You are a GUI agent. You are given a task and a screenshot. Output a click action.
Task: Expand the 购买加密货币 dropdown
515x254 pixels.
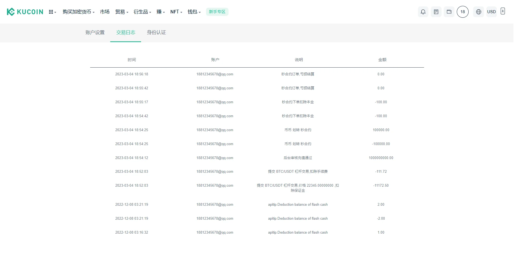point(78,12)
